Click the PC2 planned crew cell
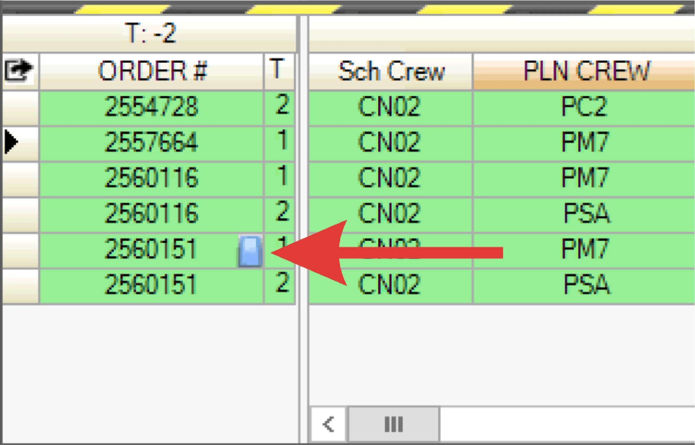The image size is (695, 445). pos(584,107)
